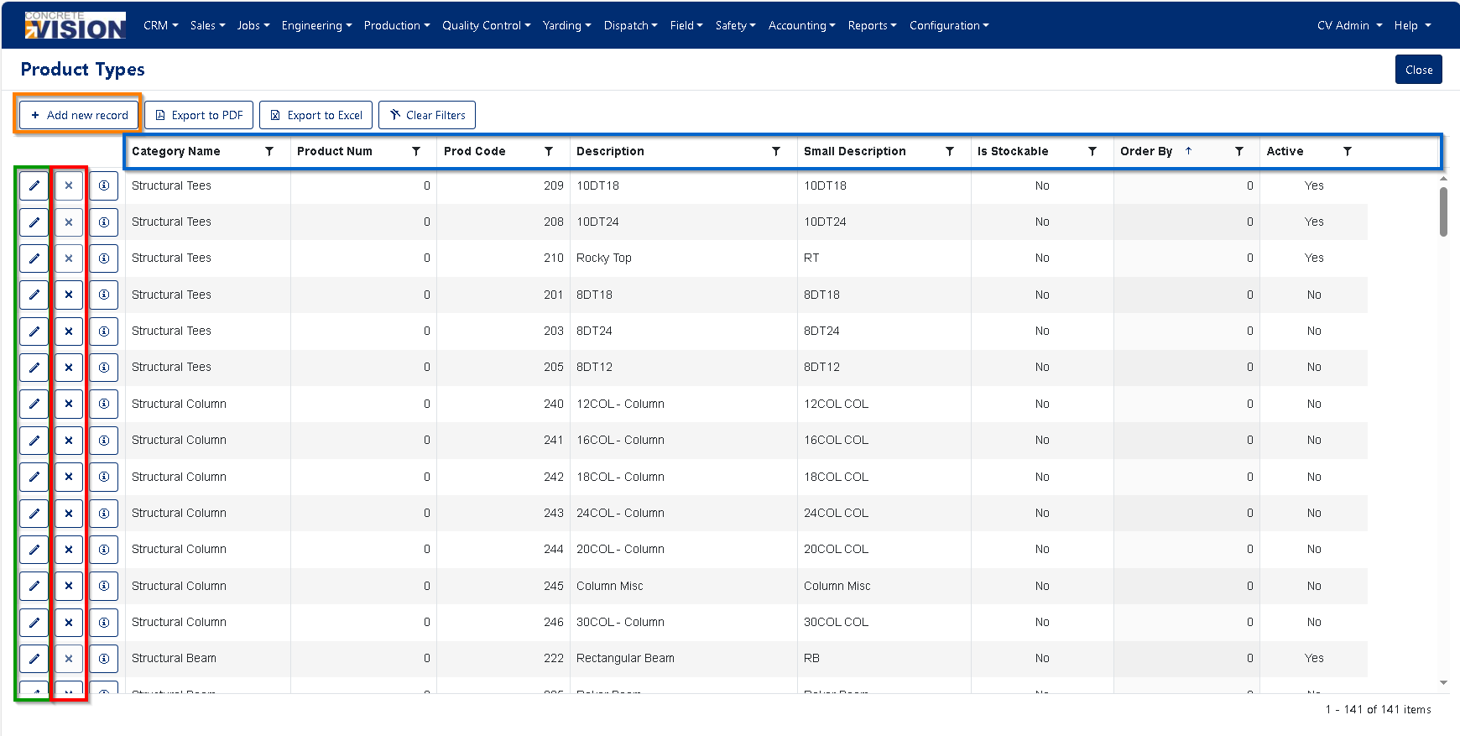Click Prod Code 240 cell
Viewport: 1460px width, 736px height.
tap(503, 404)
